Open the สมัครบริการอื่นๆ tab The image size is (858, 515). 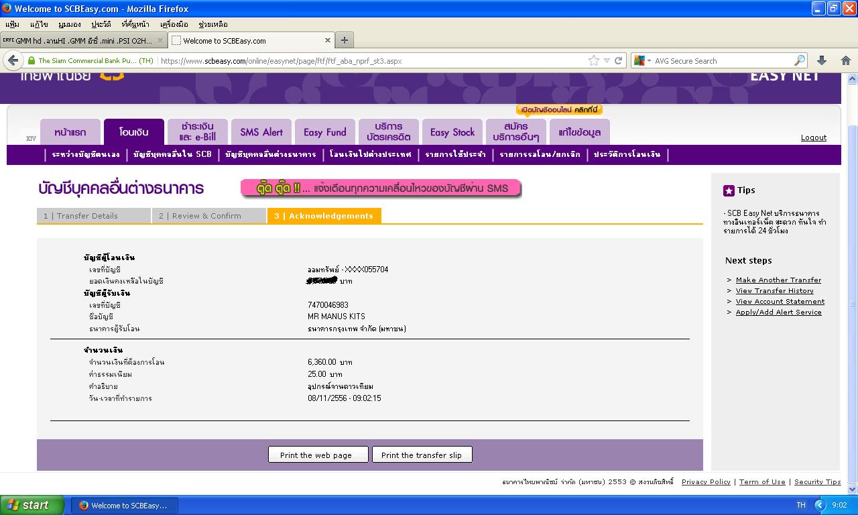[x=516, y=132]
